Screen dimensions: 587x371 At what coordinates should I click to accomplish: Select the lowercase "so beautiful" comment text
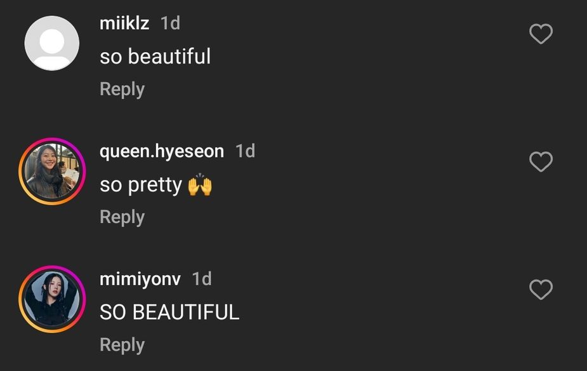click(155, 57)
